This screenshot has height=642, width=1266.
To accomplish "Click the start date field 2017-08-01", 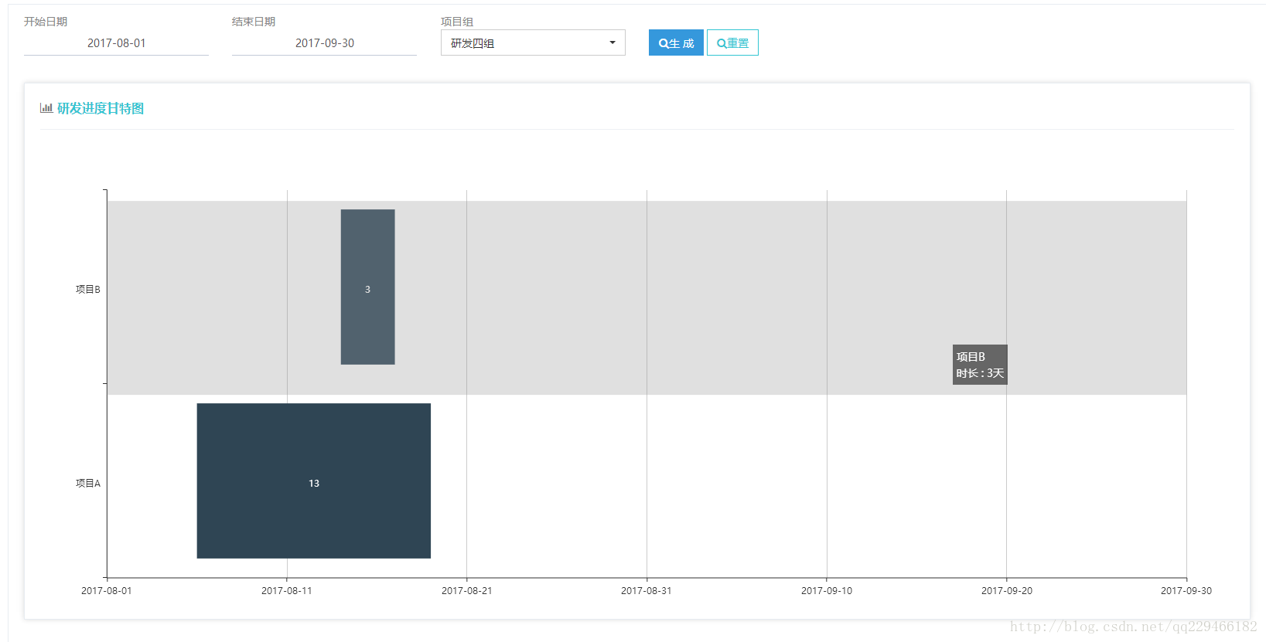I will click(x=116, y=43).
